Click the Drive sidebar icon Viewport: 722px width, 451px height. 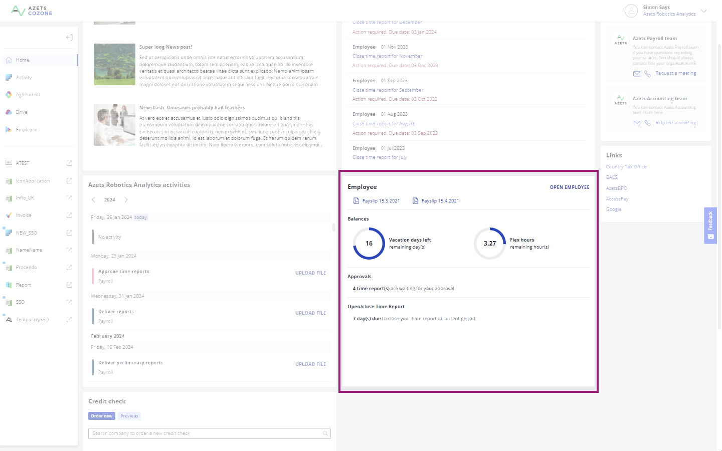(x=9, y=112)
